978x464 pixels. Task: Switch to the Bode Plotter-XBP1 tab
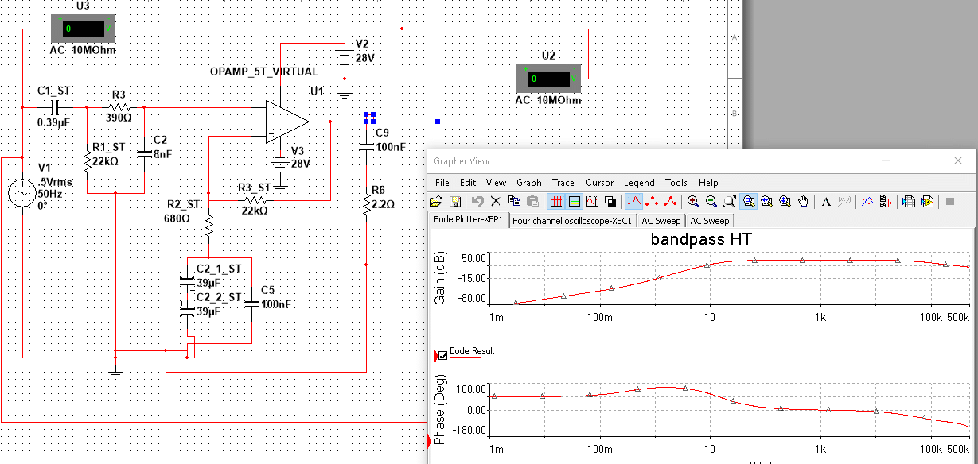pyautogui.click(x=468, y=220)
